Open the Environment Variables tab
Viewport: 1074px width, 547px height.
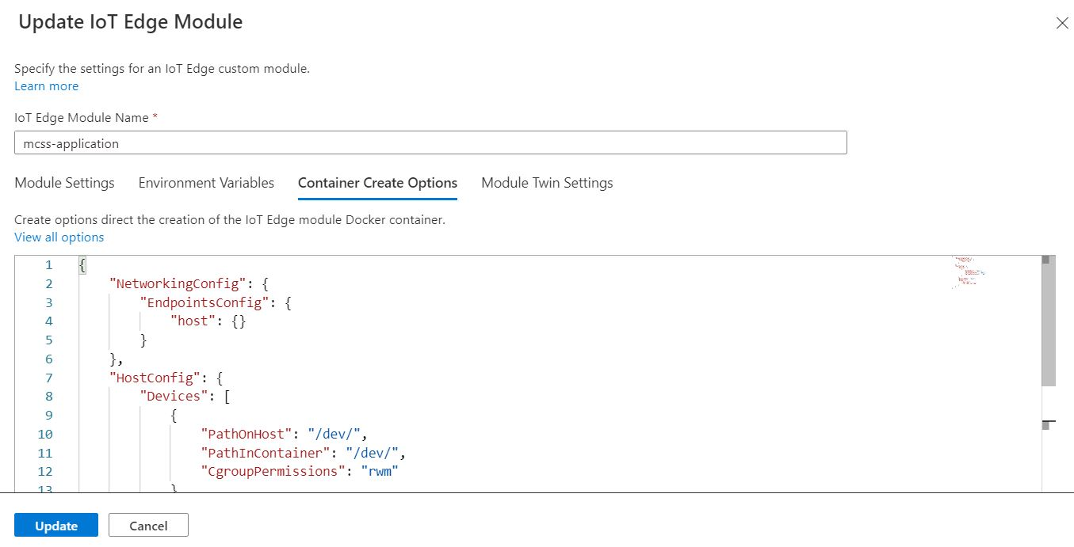[206, 183]
